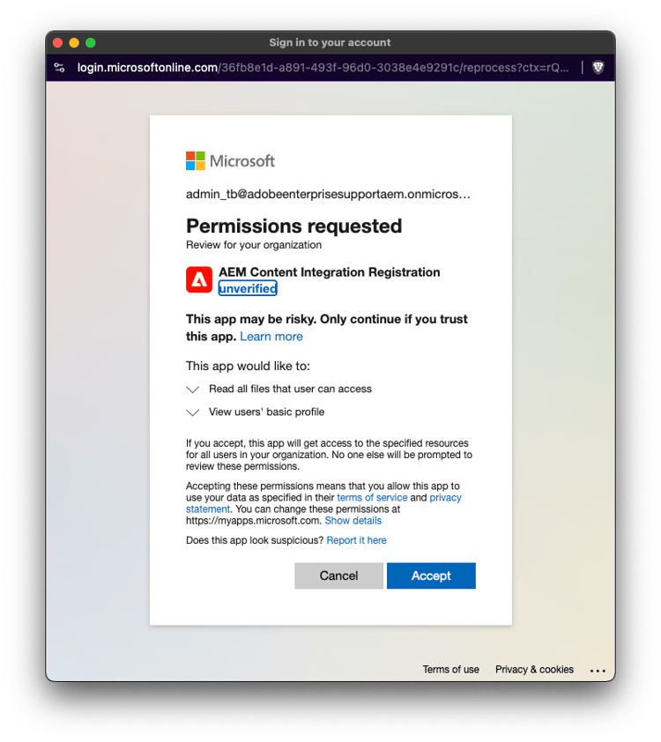661x742 pixels.
Task: Click the Accept button
Action: coord(431,575)
